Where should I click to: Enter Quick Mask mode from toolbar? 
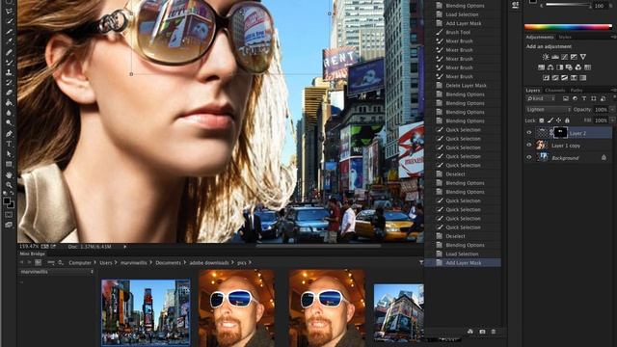(9, 215)
